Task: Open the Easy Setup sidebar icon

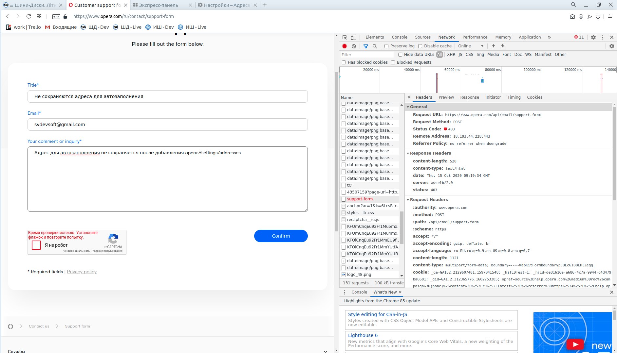Action: point(610,16)
